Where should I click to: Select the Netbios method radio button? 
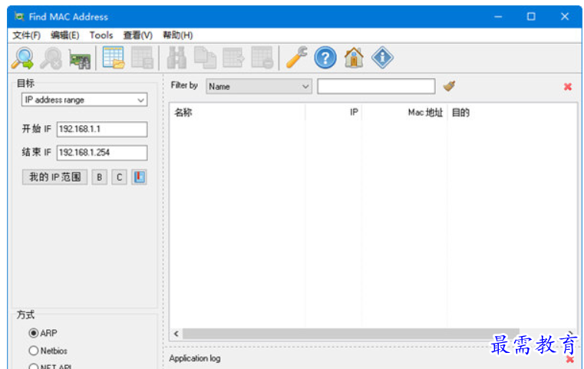tap(34, 351)
